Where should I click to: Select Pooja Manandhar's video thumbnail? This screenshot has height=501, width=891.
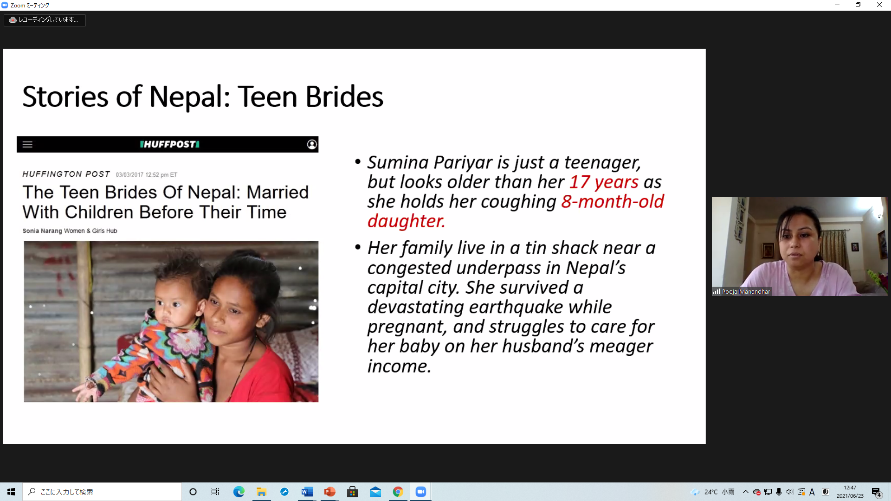pyautogui.click(x=800, y=246)
